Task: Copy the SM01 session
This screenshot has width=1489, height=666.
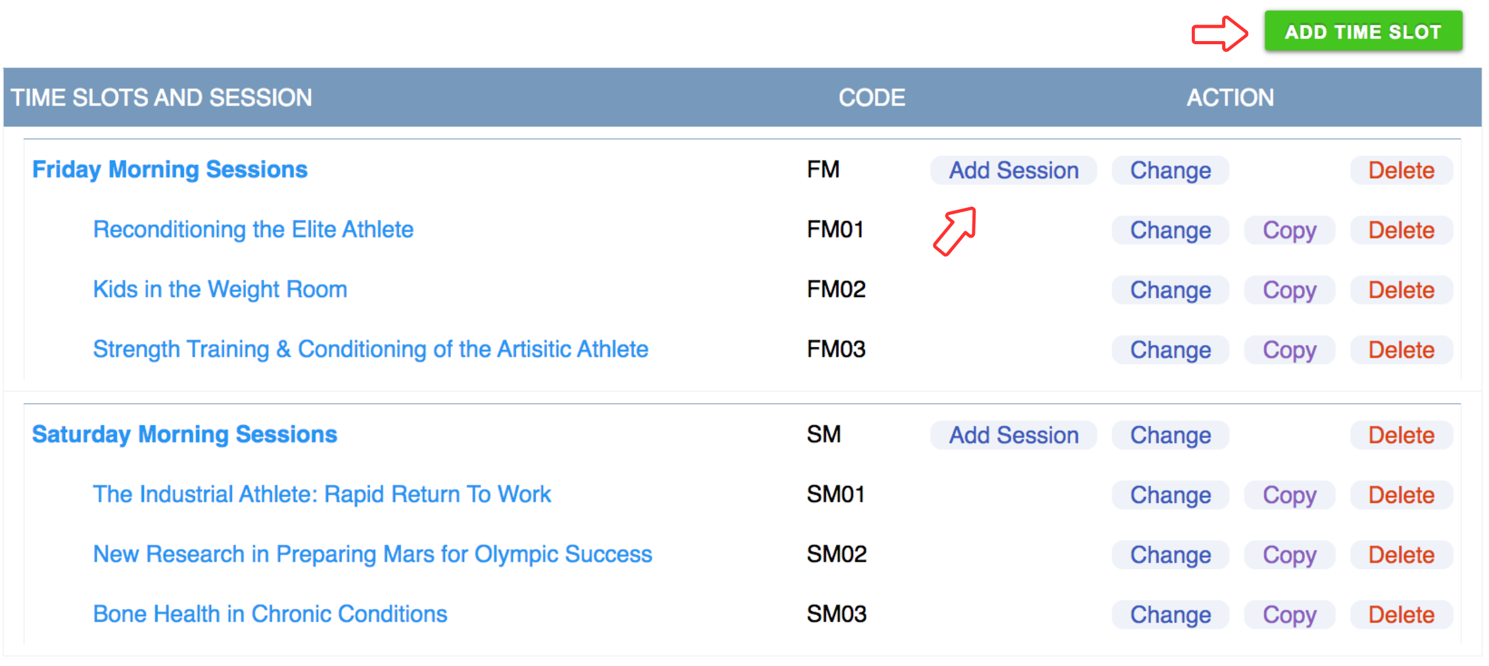Action: pyautogui.click(x=1289, y=495)
